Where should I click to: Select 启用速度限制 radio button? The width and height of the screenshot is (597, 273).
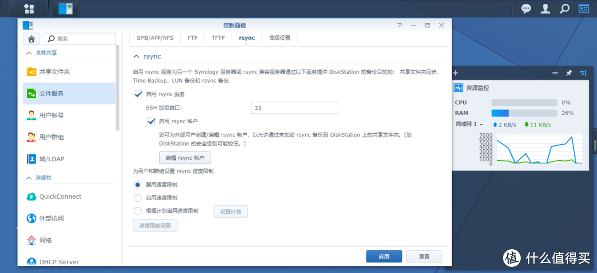pyautogui.click(x=138, y=198)
